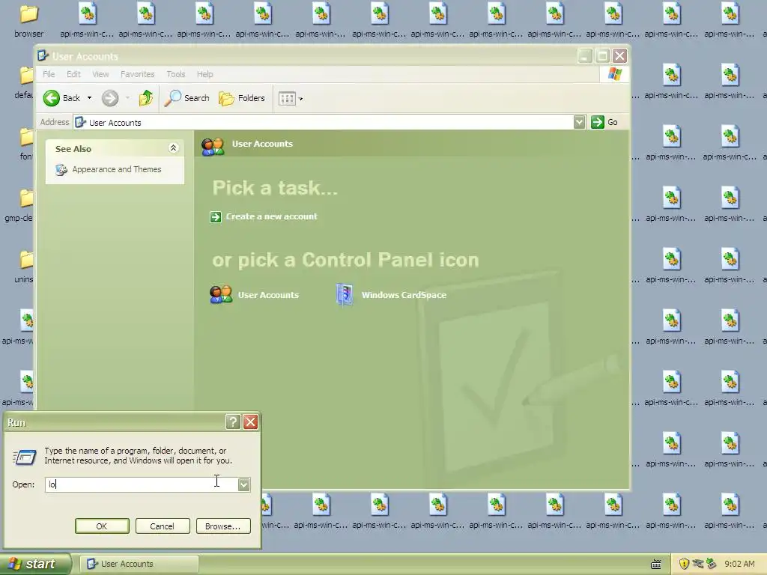
Task: Confirm the Run dialog with OK
Action: click(102, 526)
